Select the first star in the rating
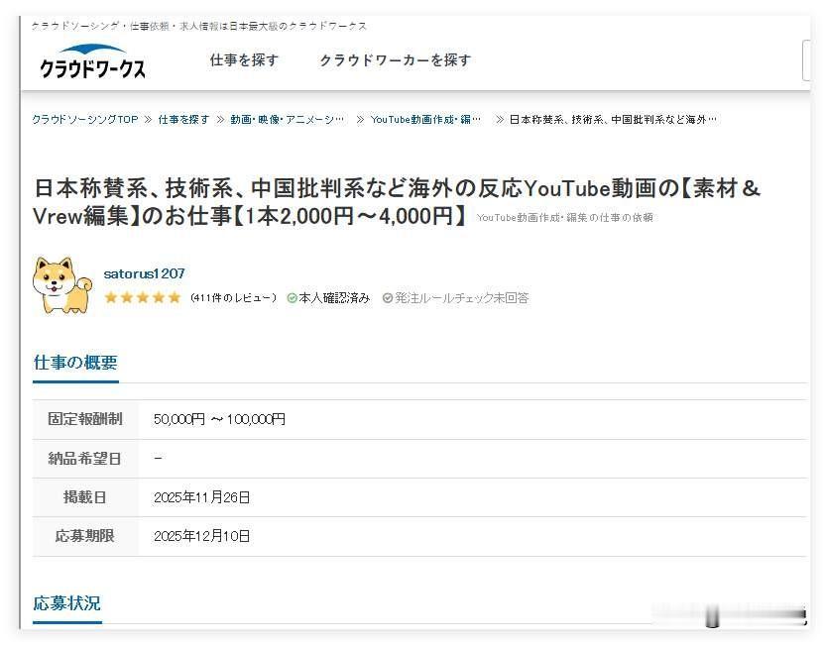Screen dimensions: 826x645 coord(111,296)
